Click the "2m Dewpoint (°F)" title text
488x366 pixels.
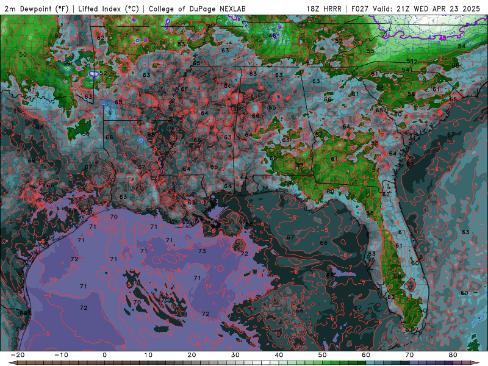point(36,9)
